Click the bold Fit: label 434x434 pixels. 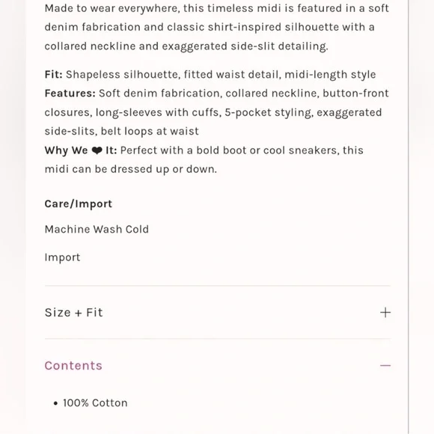(54, 75)
